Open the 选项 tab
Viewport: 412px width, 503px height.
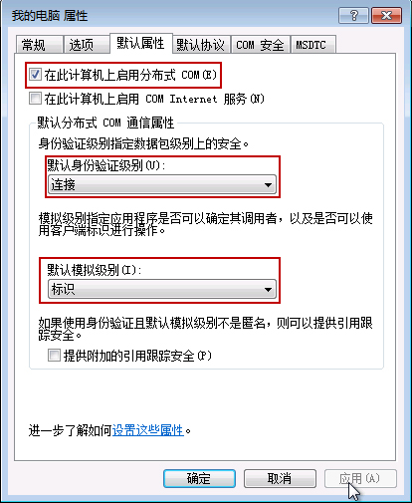[86, 45]
